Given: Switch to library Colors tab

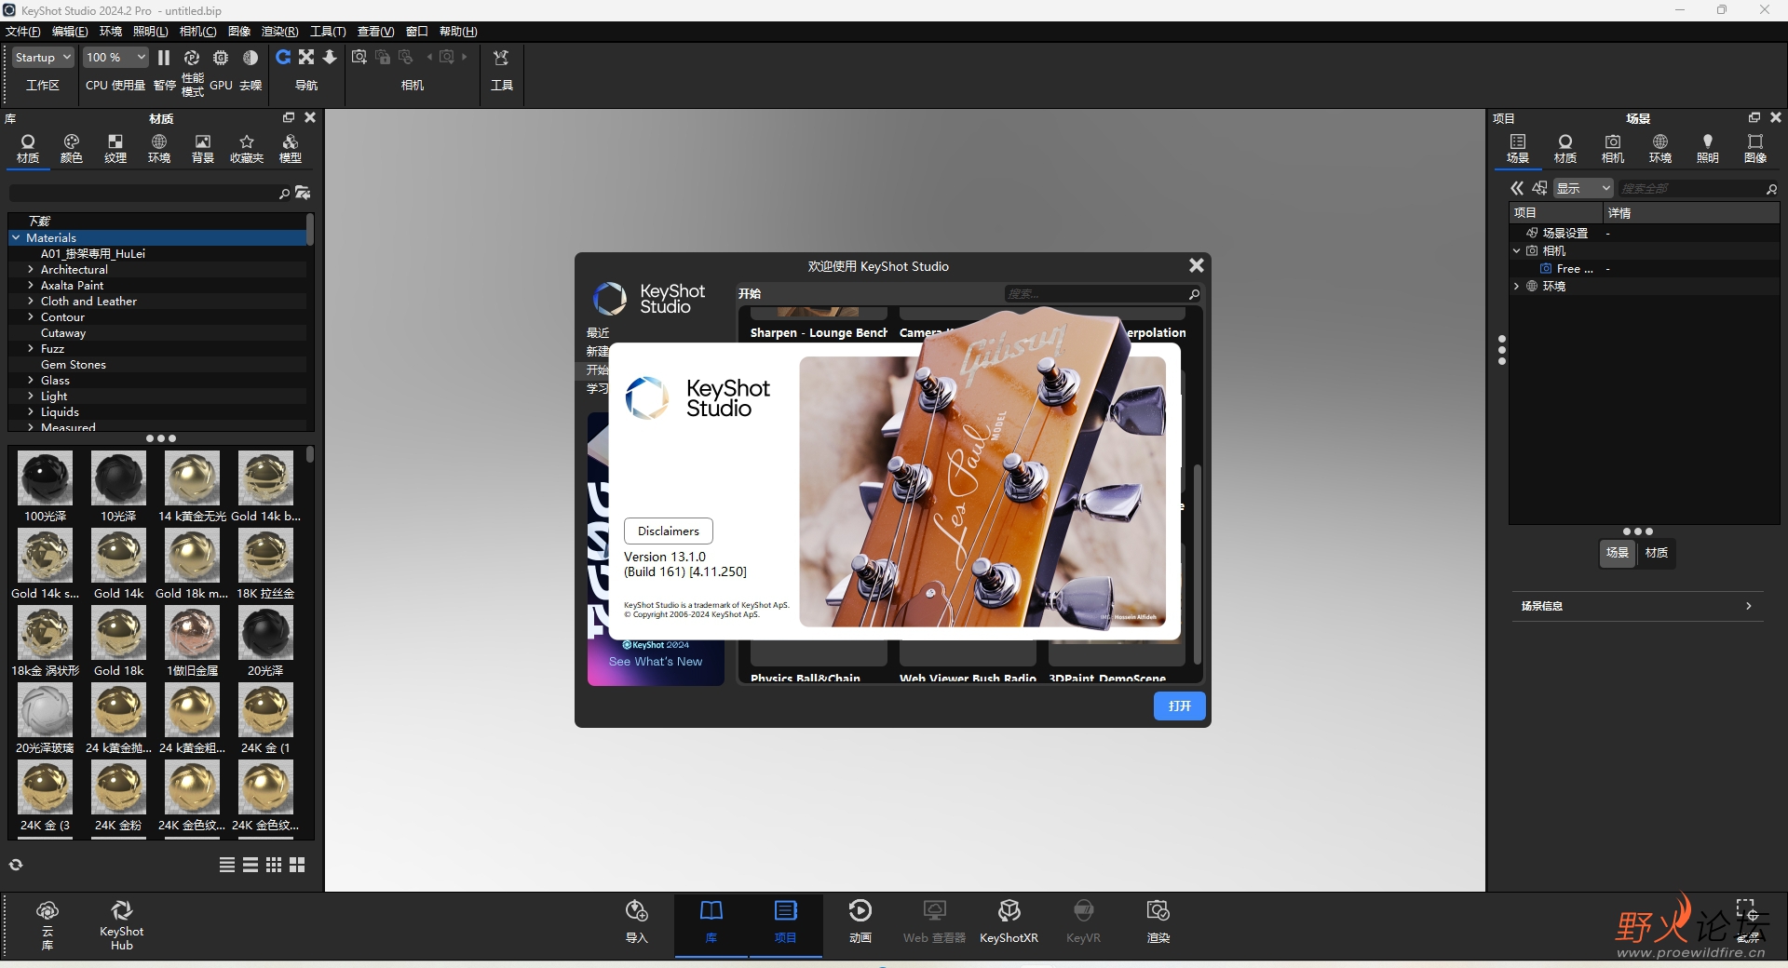Looking at the screenshot, I should point(72,149).
